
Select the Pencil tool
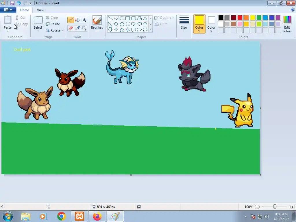tap(71, 20)
